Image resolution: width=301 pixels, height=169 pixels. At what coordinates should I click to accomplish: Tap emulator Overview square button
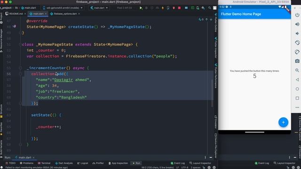pyautogui.click(x=297, y=98)
